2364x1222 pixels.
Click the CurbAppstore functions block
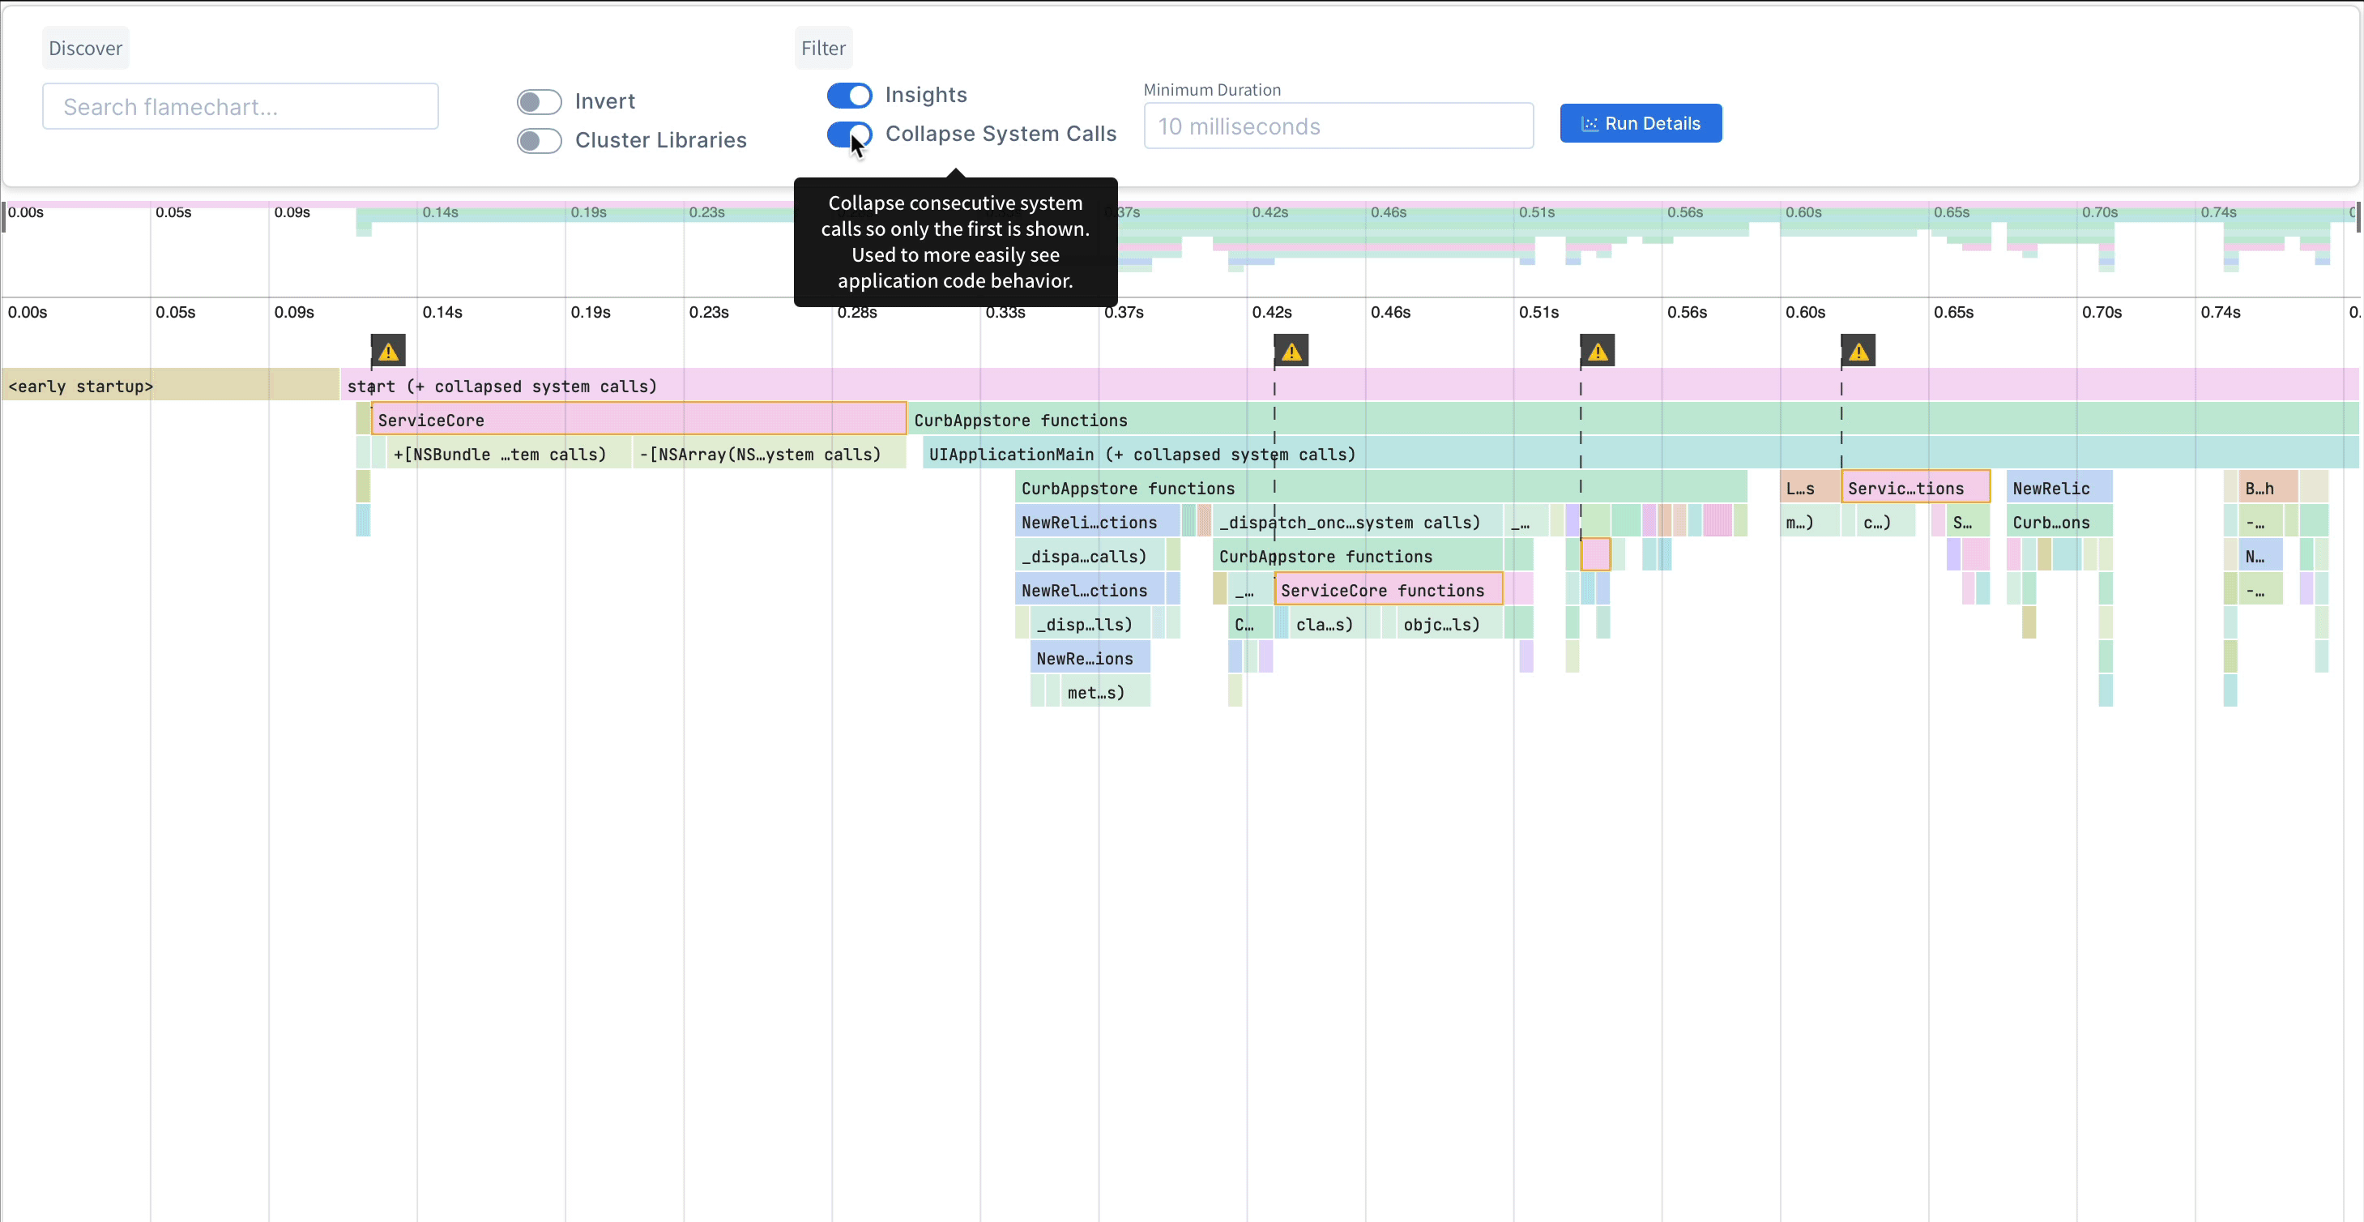(x=1020, y=419)
